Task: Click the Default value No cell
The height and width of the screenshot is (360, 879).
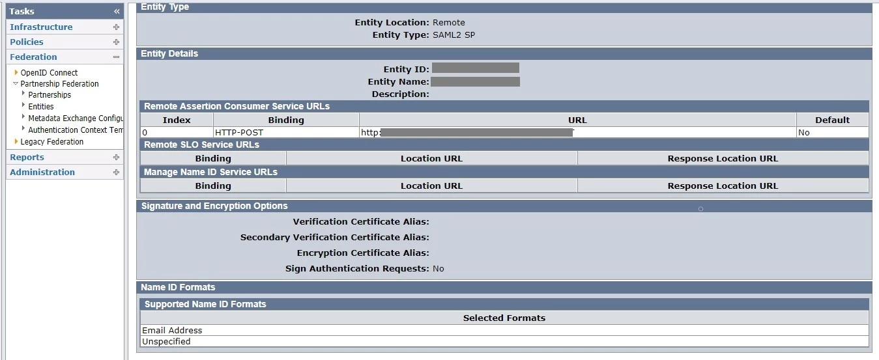Action: (x=832, y=132)
